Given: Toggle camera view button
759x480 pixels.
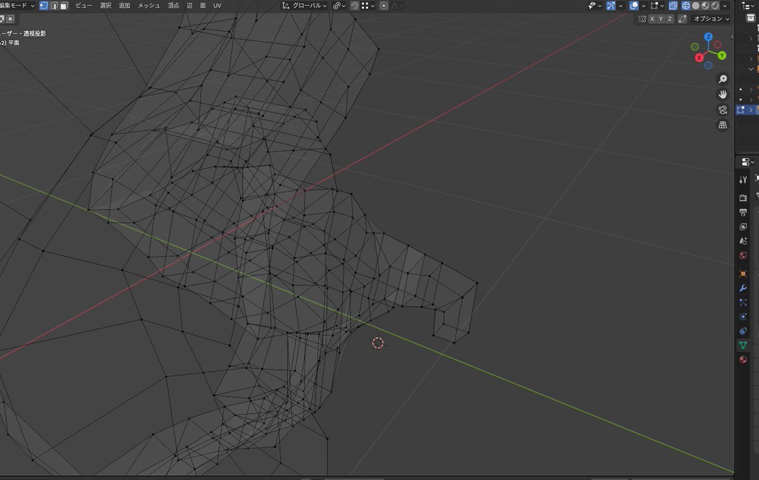Looking at the screenshot, I should pos(722,110).
